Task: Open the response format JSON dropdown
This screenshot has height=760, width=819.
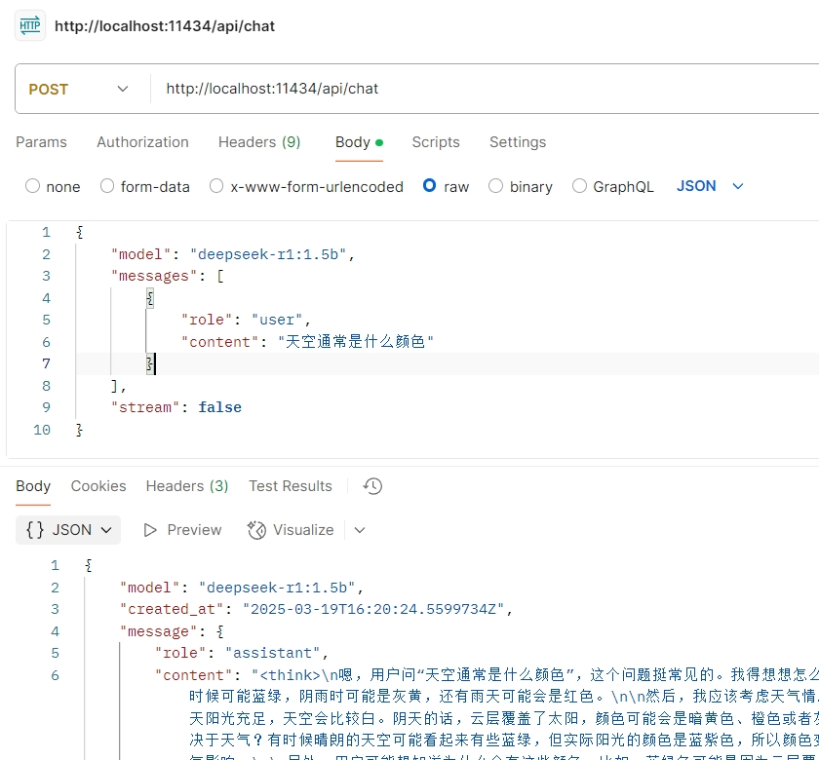Action: click(x=68, y=530)
